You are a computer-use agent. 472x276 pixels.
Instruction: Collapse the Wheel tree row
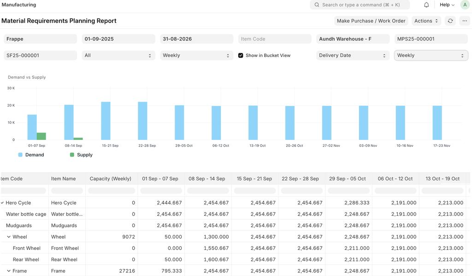9,237
